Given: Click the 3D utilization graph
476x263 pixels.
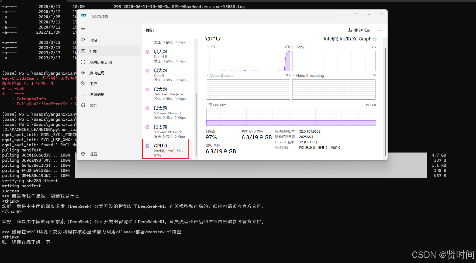Looking at the screenshot, I should pyautogui.click(x=248, y=61).
